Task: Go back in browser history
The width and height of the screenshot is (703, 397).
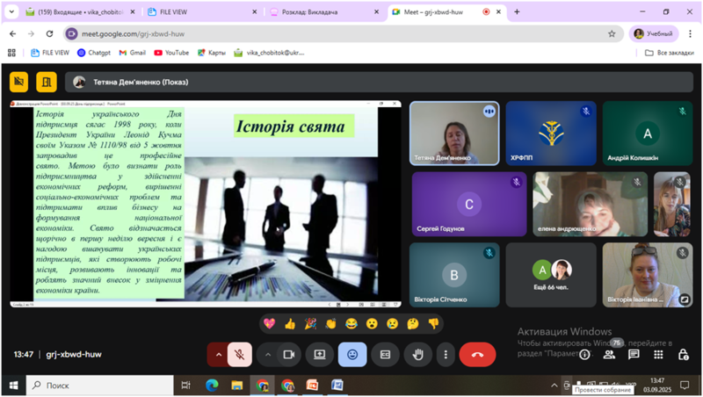Action: point(12,33)
